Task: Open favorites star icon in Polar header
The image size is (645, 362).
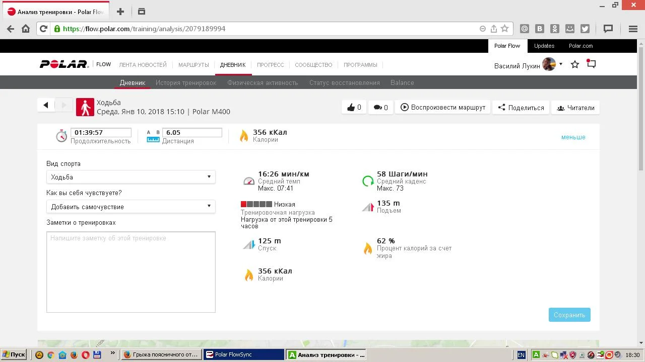Action: pos(574,65)
